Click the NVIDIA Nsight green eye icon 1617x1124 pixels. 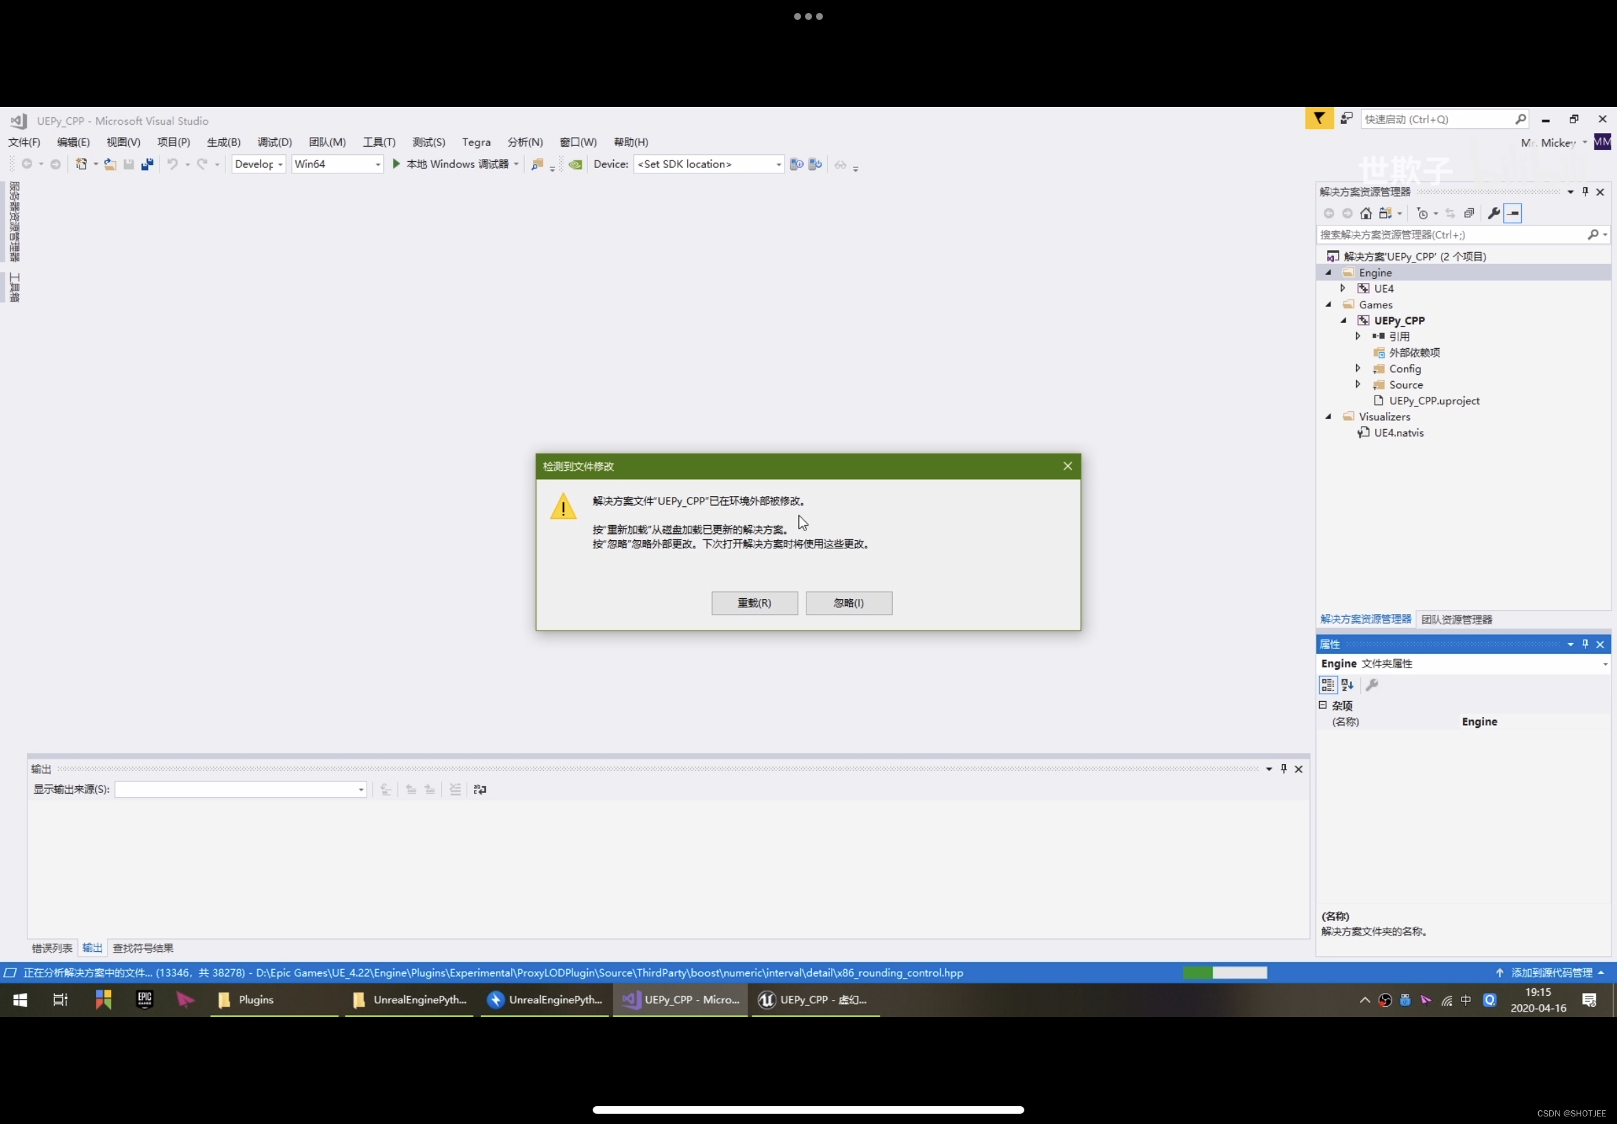pyautogui.click(x=575, y=164)
